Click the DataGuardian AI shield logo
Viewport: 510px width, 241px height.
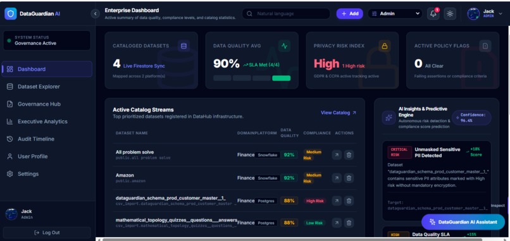pyautogui.click(x=10, y=14)
